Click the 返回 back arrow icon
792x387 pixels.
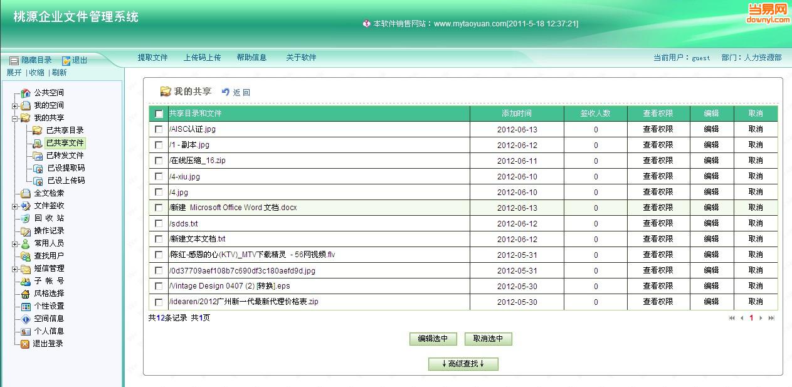226,92
